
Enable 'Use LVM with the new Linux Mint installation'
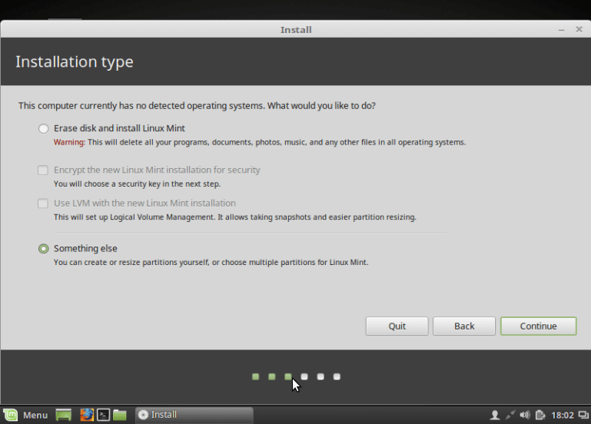(x=44, y=204)
